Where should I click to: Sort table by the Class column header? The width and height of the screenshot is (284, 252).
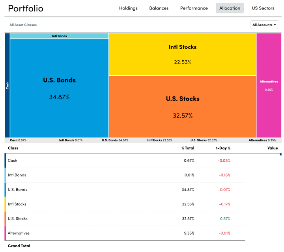tap(13, 148)
